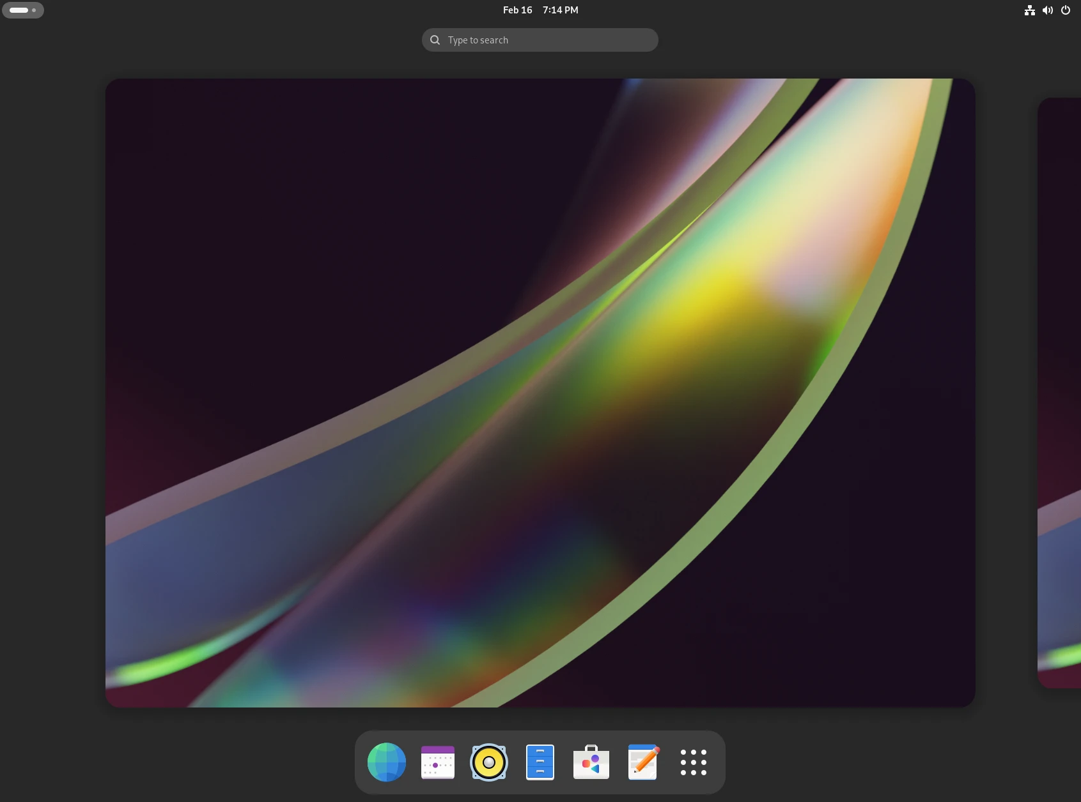Click the small dot in the workspace indicator
The width and height of the screenshot is (1081, 802).
click(34, 10)
